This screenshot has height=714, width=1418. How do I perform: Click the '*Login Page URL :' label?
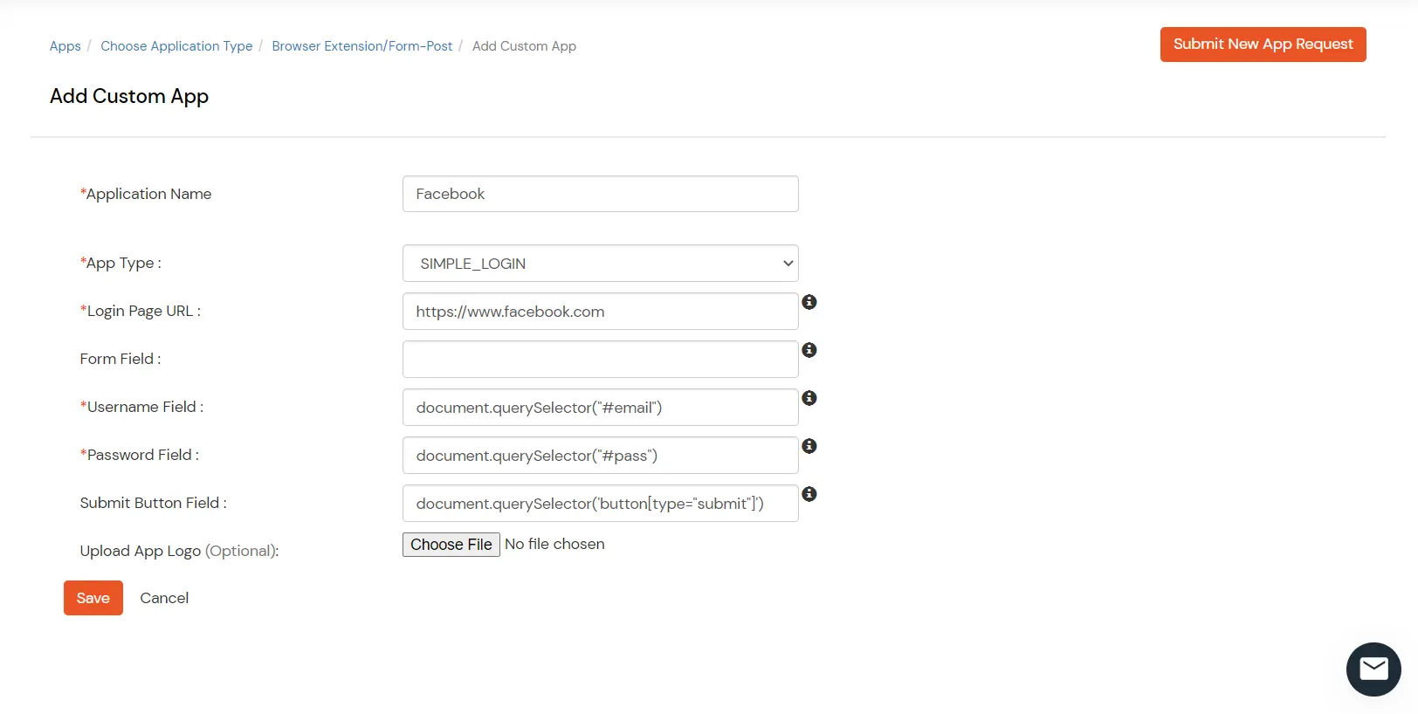pyautogui.click(x=141, y=311)
